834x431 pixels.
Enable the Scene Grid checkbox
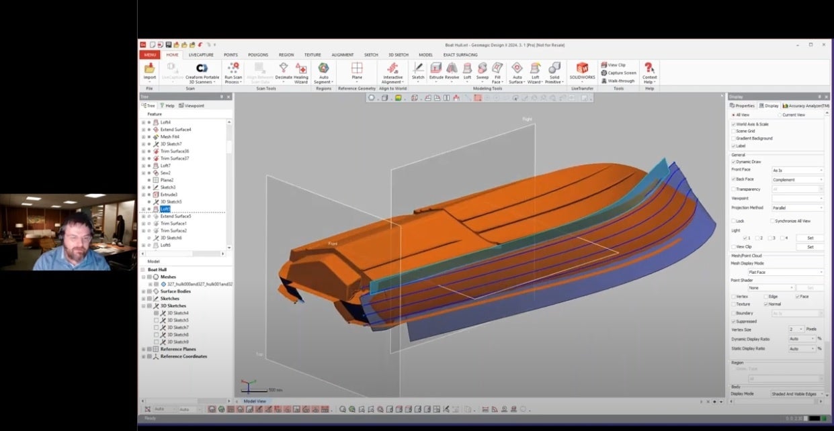tap(733, 131)
